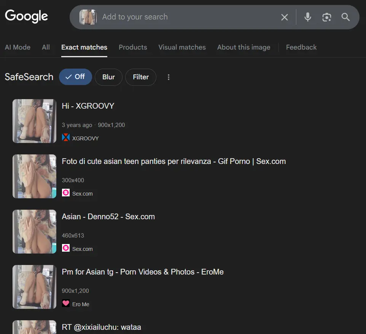Switch to the AI Mode tab
Viewport: 366px width, 334px height.
(x=18, y=47)
